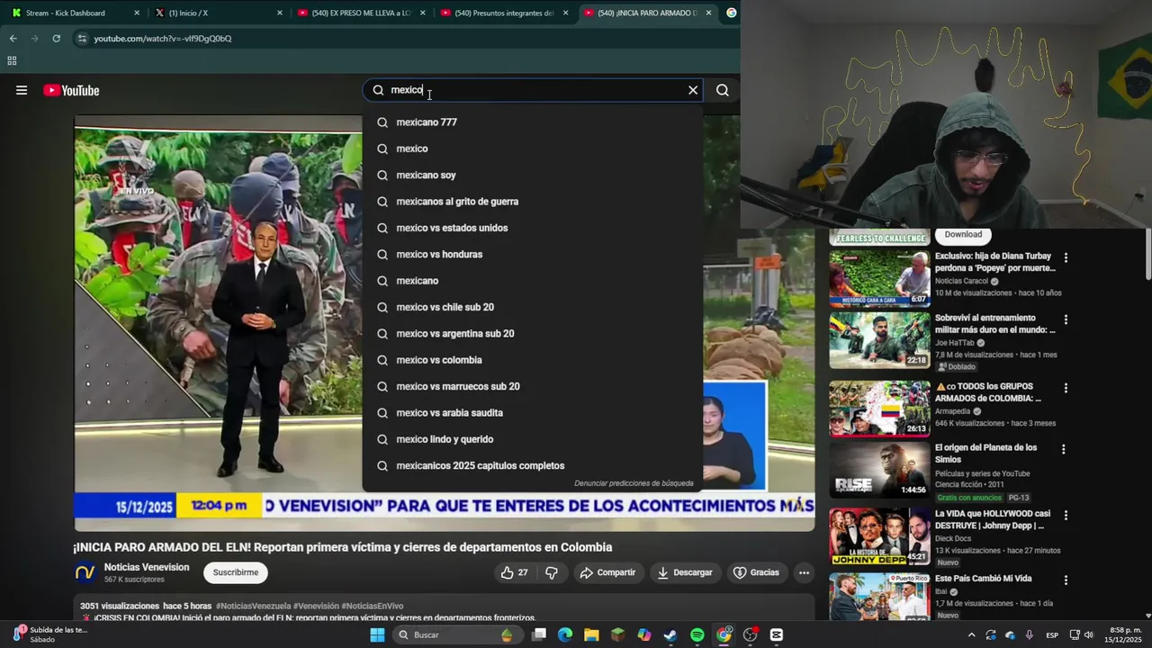Click the Gracias button
The width and height of the screenshot is (1152, 648).
point(756,572)
